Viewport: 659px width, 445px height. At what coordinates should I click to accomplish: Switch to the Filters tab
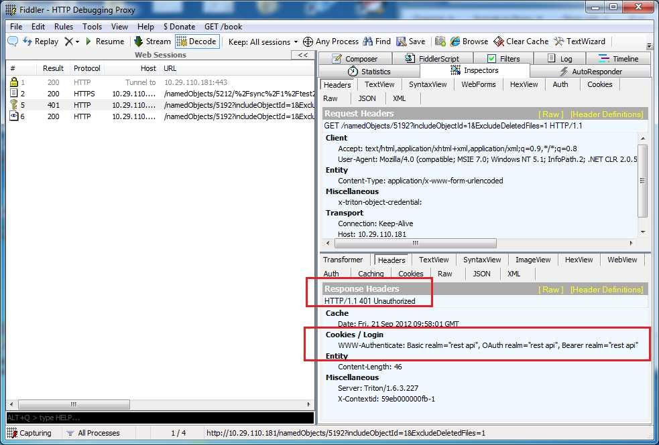503,59
